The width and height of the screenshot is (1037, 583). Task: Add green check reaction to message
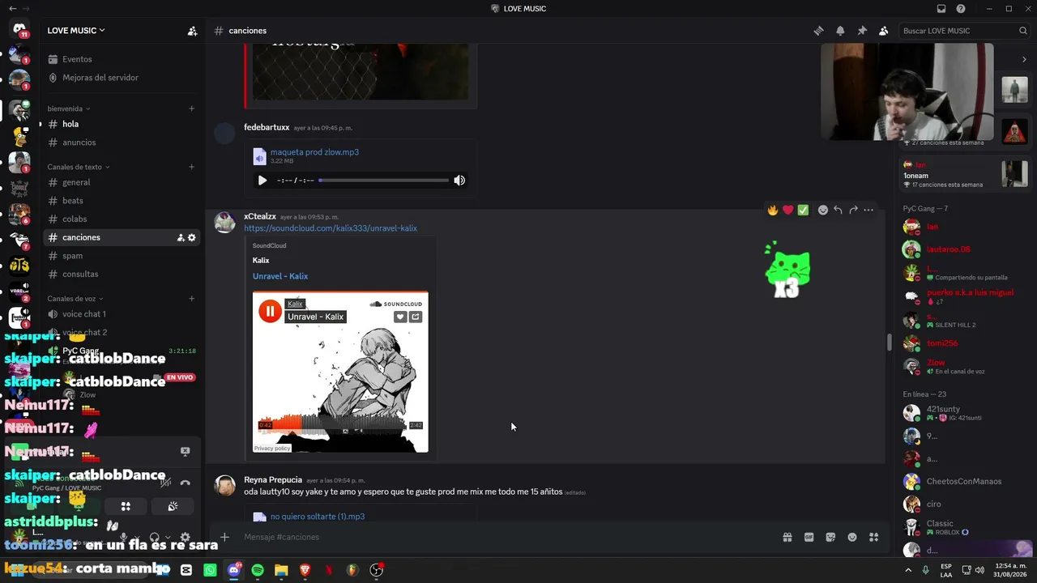803,210
